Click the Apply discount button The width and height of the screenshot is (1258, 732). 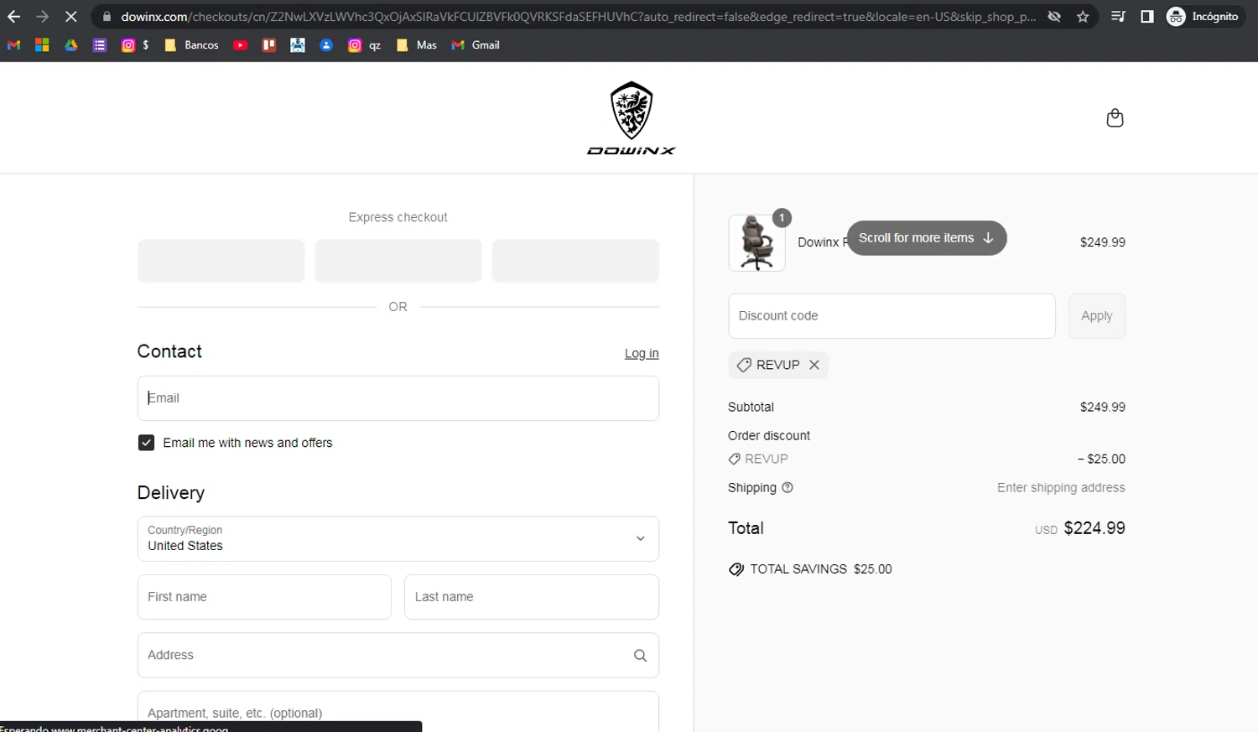click(1097, 316)
